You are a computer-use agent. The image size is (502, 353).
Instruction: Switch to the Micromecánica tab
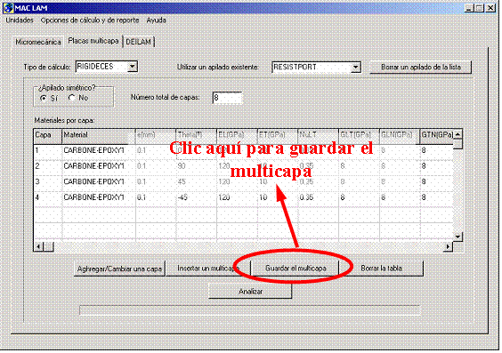tap(38, 42)
